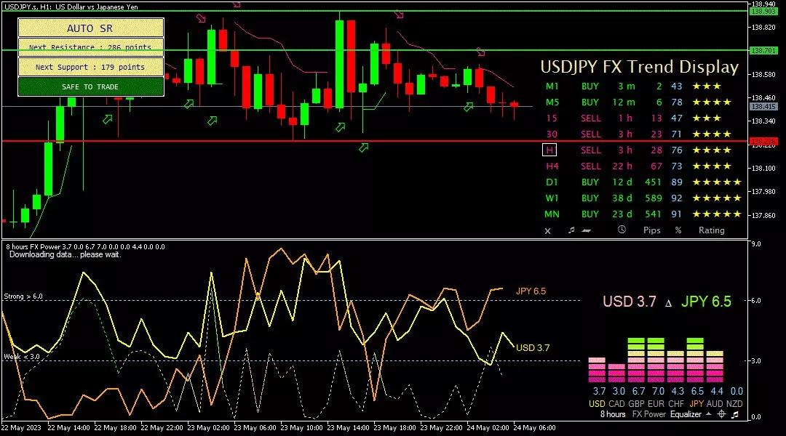786x436 pixels.
Task: Click the % column header
Action: click(x=678, y=230)
